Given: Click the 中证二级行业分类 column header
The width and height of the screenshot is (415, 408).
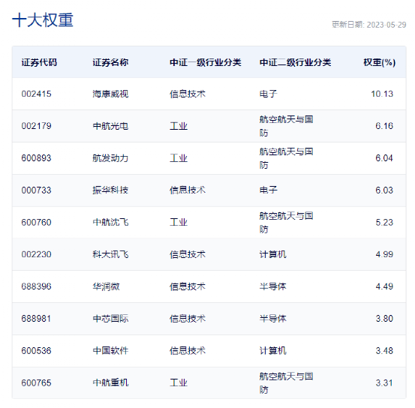Looking at the screenshot, I should [x=295, y=62].
